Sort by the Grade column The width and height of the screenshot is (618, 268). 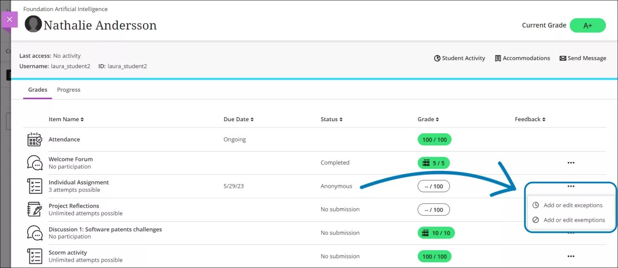428,119
